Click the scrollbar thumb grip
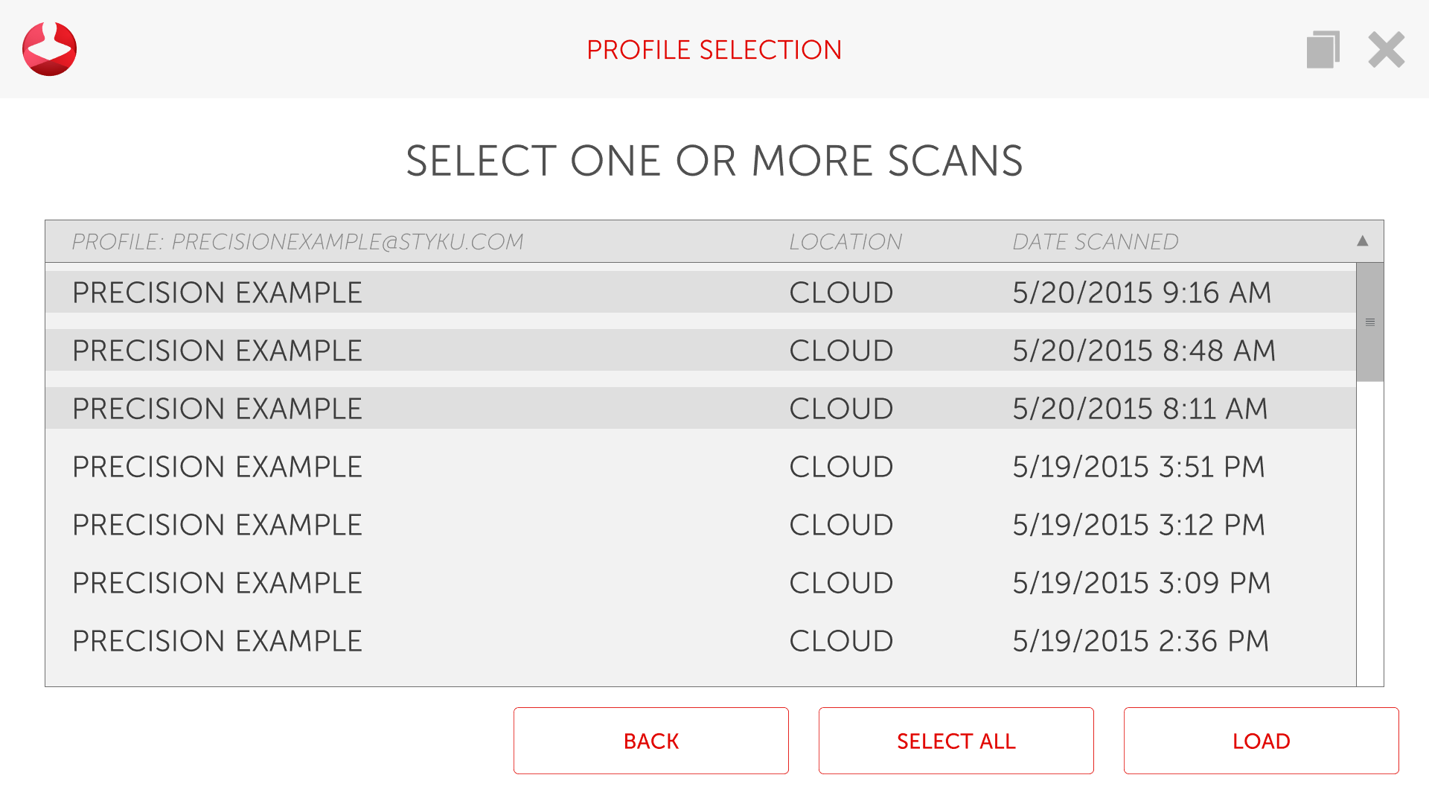Image resolution: width=1429 pixels, height=804 pixels. 1369,322
